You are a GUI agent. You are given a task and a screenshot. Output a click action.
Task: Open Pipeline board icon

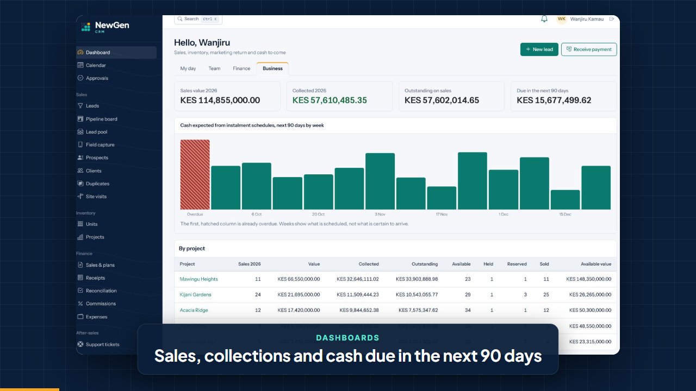point(80,119)
